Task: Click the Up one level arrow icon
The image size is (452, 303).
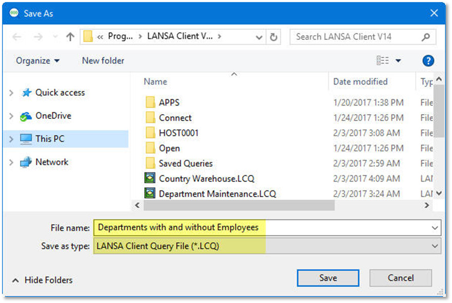Action: [x=70, y=37]
